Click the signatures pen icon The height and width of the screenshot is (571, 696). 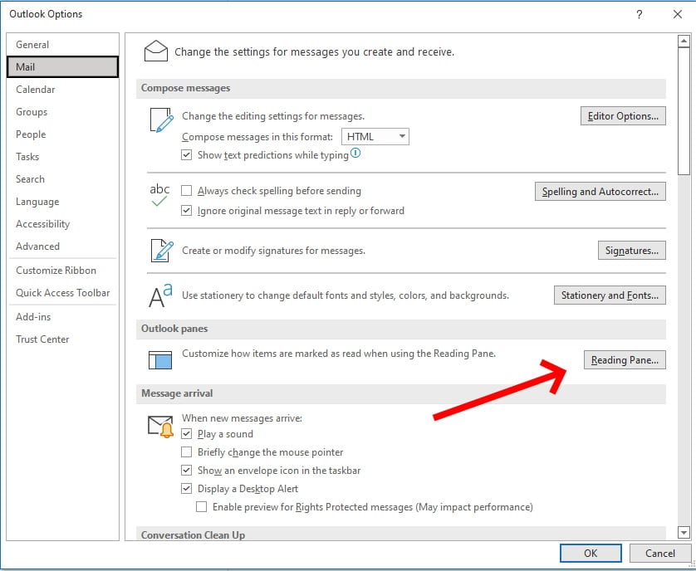(158, 251)
